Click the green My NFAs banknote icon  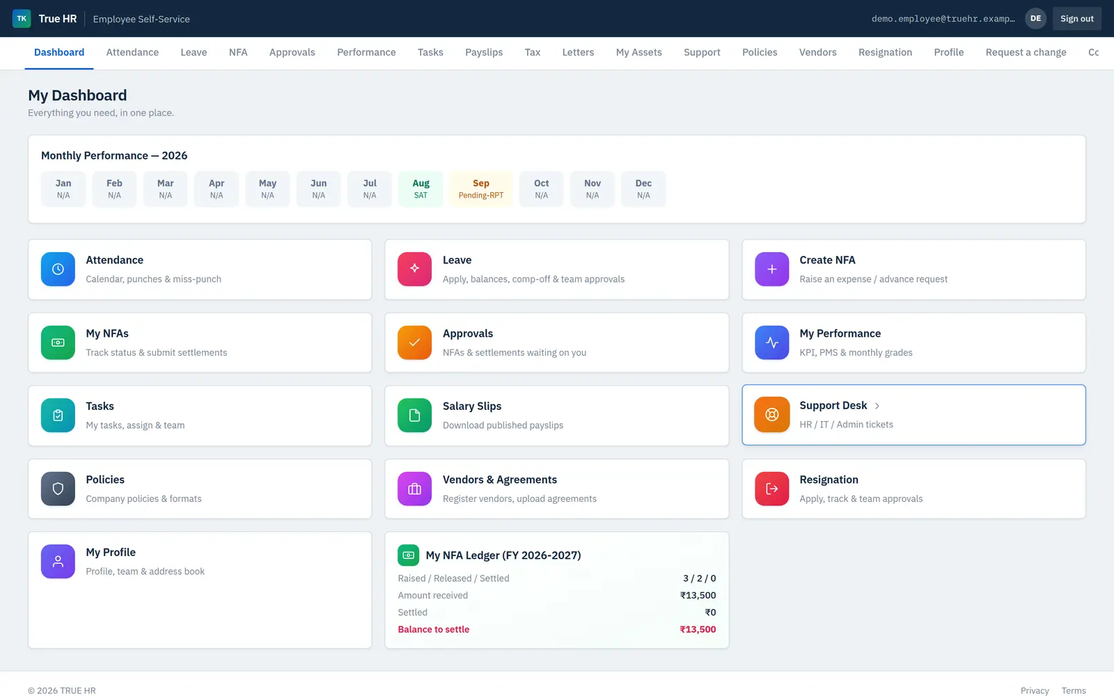click(x=58, y=342)
